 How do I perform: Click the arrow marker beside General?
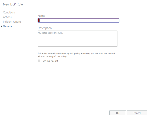click(2, 26)
